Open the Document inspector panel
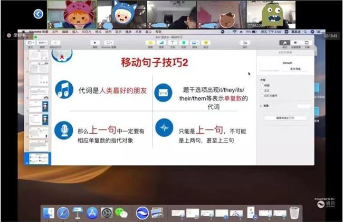The image size is (343, 222). (x=307, y=42)
